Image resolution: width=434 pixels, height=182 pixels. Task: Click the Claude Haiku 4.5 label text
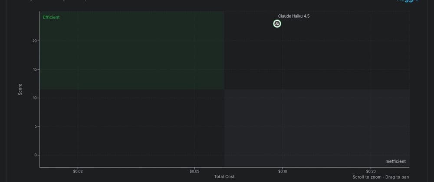click(294, 16)
